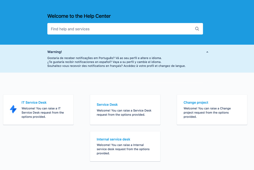The height and width of the screenshot is (170, 254).
Task: Open the Service Desk portal
Action: point(107,104)
